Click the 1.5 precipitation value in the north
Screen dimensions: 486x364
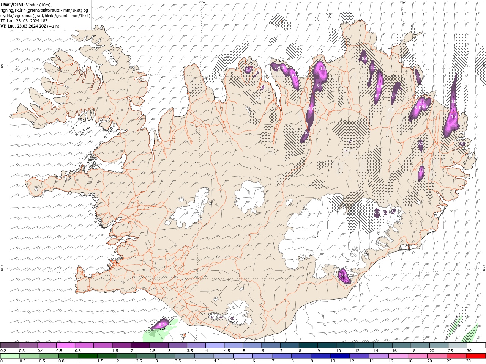coord(323,69)
